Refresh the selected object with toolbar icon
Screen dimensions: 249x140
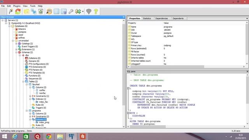[18, 11]
